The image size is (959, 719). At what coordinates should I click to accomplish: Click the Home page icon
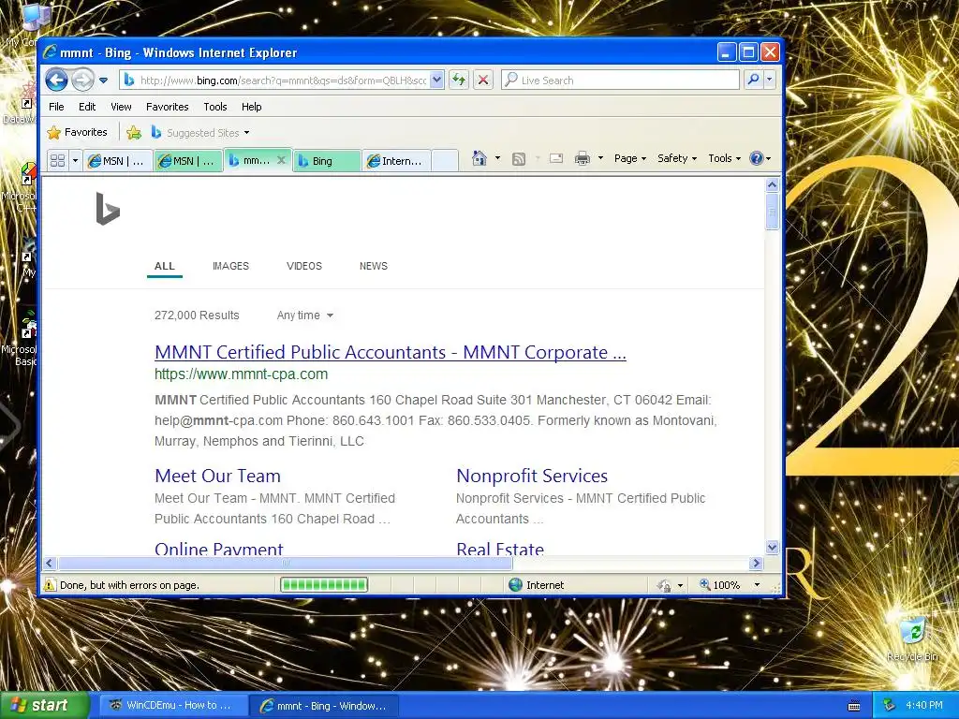479,158
